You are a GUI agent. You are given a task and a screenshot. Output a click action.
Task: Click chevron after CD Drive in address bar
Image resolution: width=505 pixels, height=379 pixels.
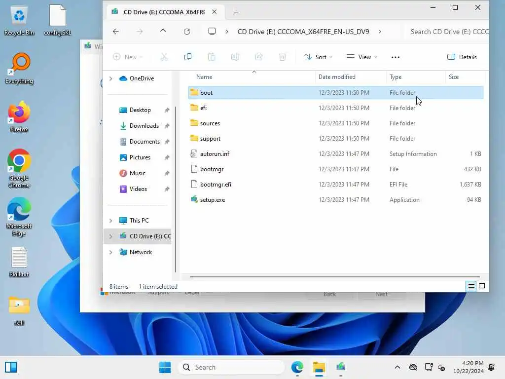380,32
